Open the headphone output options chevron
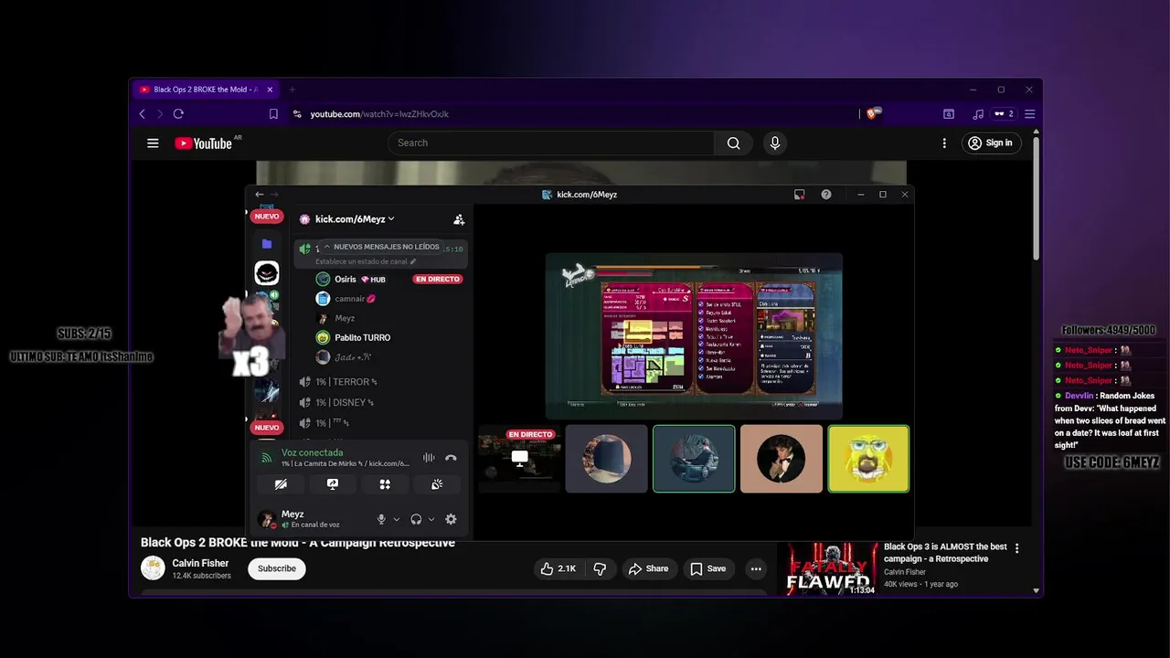Screen dimensions: 1170x658 [431, 519]
